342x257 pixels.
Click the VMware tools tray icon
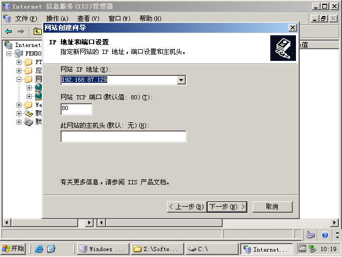302,248
